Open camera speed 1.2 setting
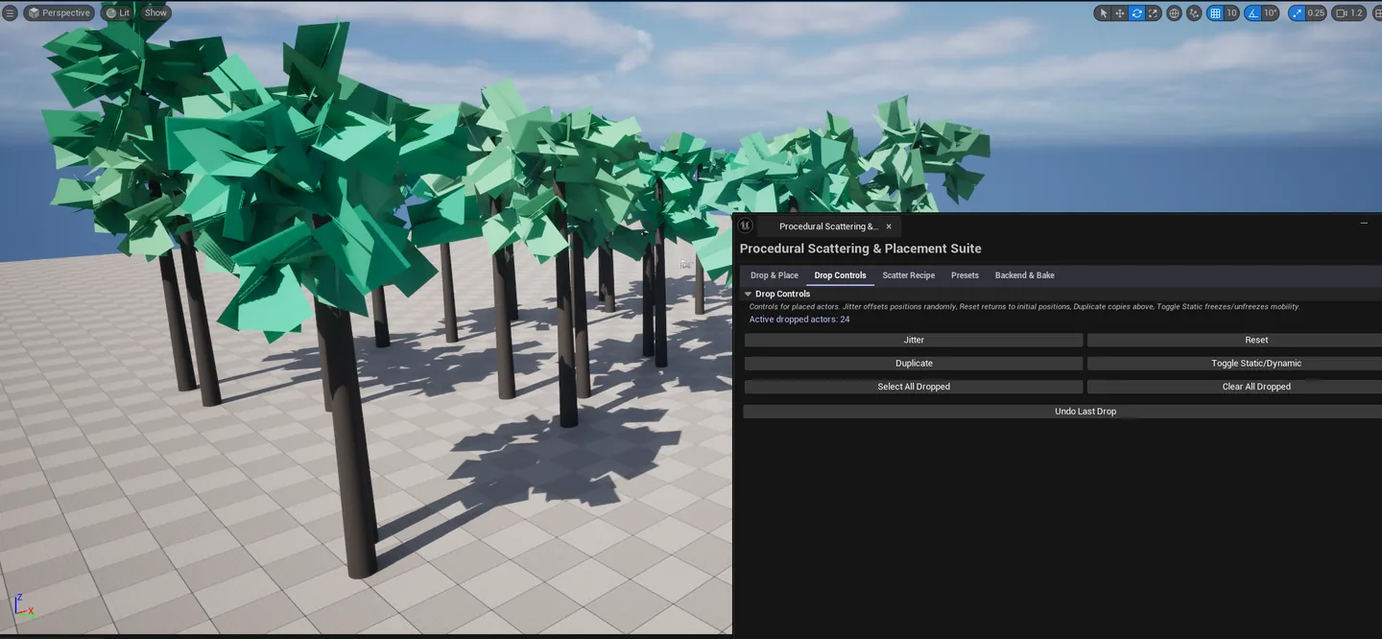The height and width of the screenshot is (639, 1382). (x=1348, y=13)
